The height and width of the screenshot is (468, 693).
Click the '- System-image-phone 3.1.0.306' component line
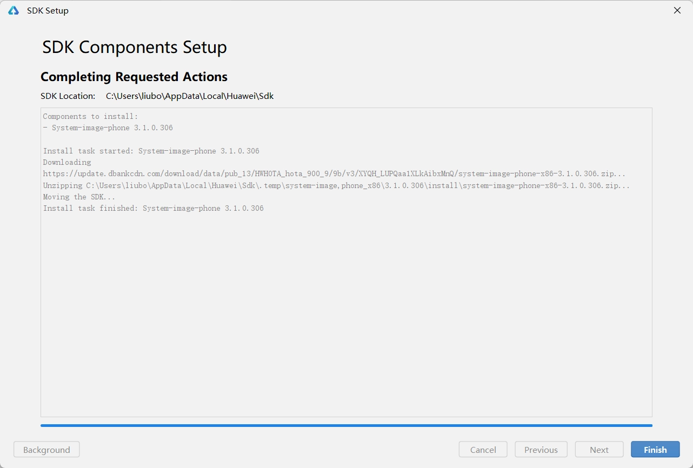108,128
